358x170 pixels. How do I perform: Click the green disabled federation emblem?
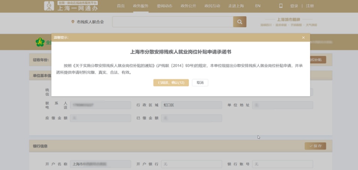[40, 42]
